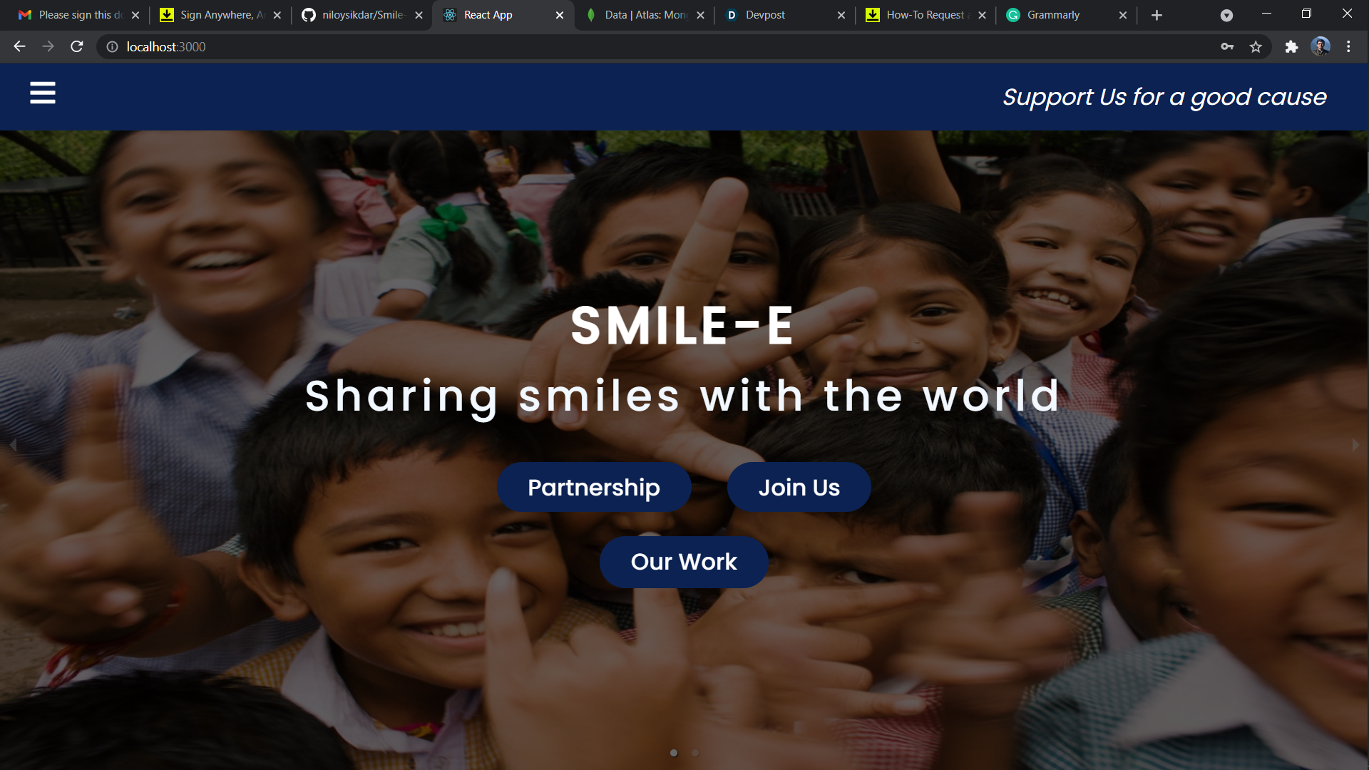Open the hamburger navigation menu

[43, 93]
